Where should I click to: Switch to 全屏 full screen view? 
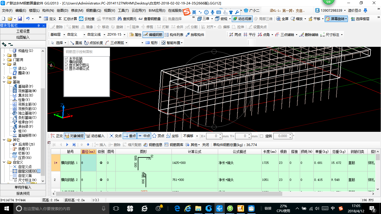click(x=282, y=19)
